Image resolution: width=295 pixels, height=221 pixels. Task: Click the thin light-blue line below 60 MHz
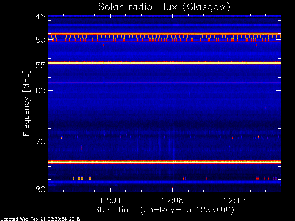[164, 83]
